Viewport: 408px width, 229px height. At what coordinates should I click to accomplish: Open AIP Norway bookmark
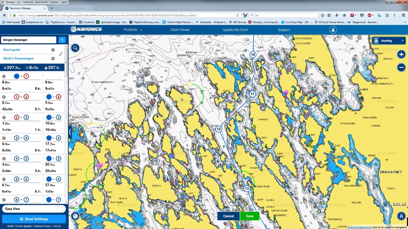coord(238,22)
